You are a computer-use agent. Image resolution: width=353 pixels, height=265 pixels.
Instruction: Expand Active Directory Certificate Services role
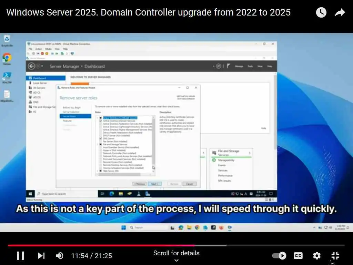point(98,118)
